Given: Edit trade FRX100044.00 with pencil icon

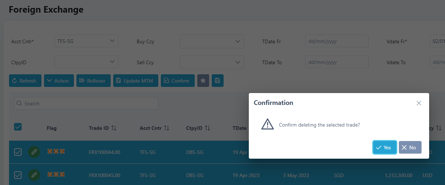Looking at the screenshot, I should coord(34,152).
